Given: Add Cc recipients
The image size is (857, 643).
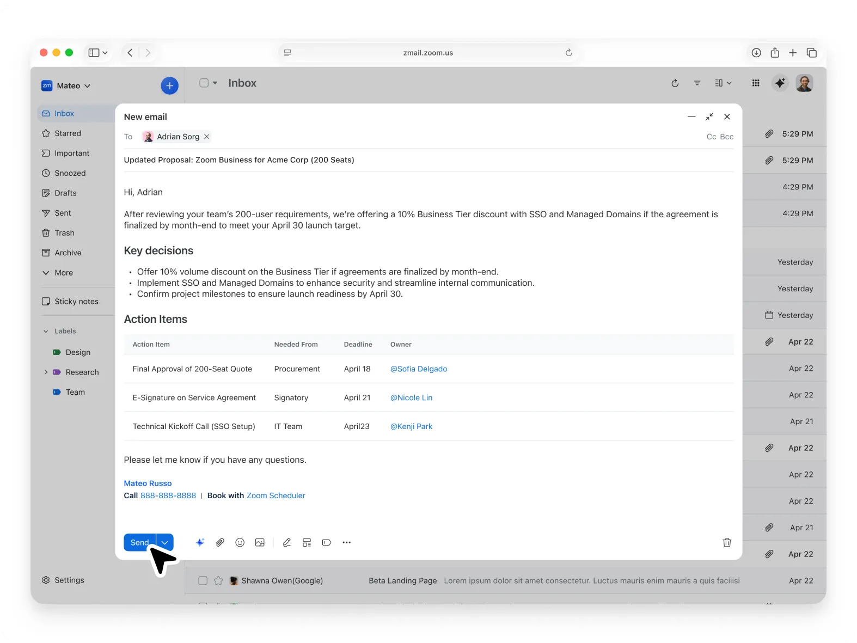Looking at the screenshot, I should point(711,137).
